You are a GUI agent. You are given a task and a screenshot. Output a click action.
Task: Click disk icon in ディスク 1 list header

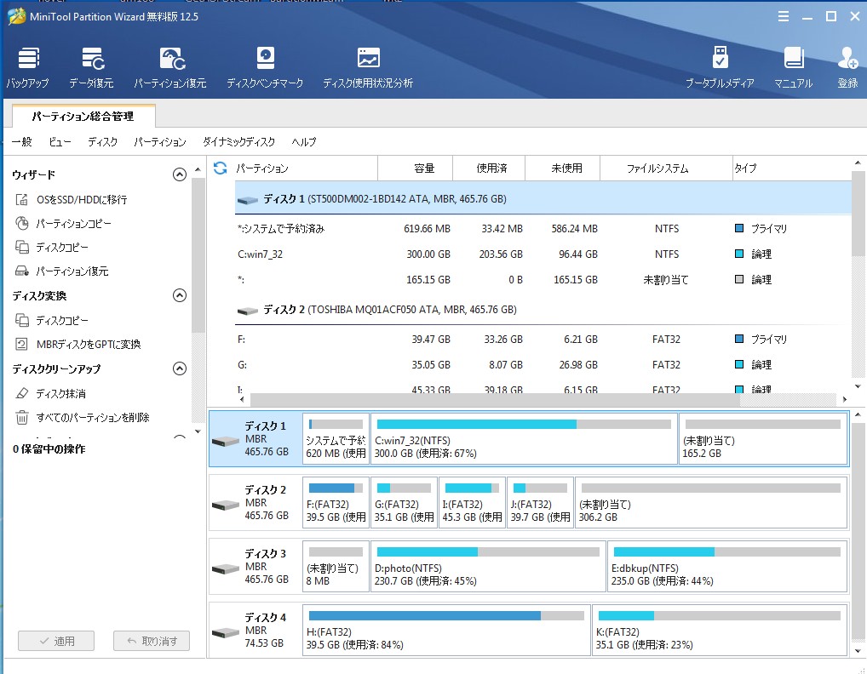[247, 200]
